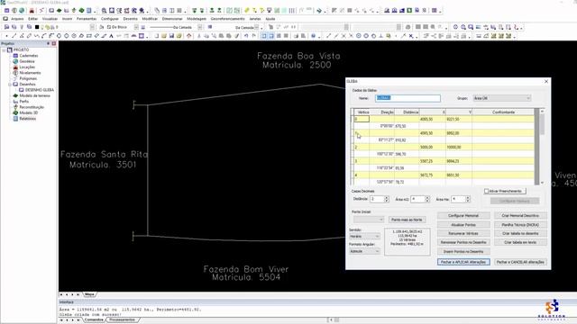Open the Arquivo menu

point(17,19)
